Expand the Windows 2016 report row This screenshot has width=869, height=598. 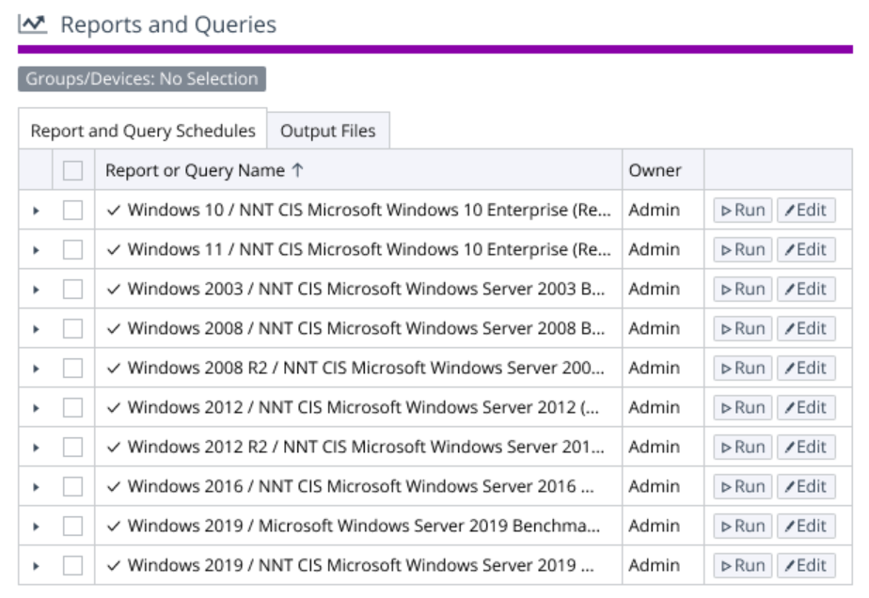(36, 487)
